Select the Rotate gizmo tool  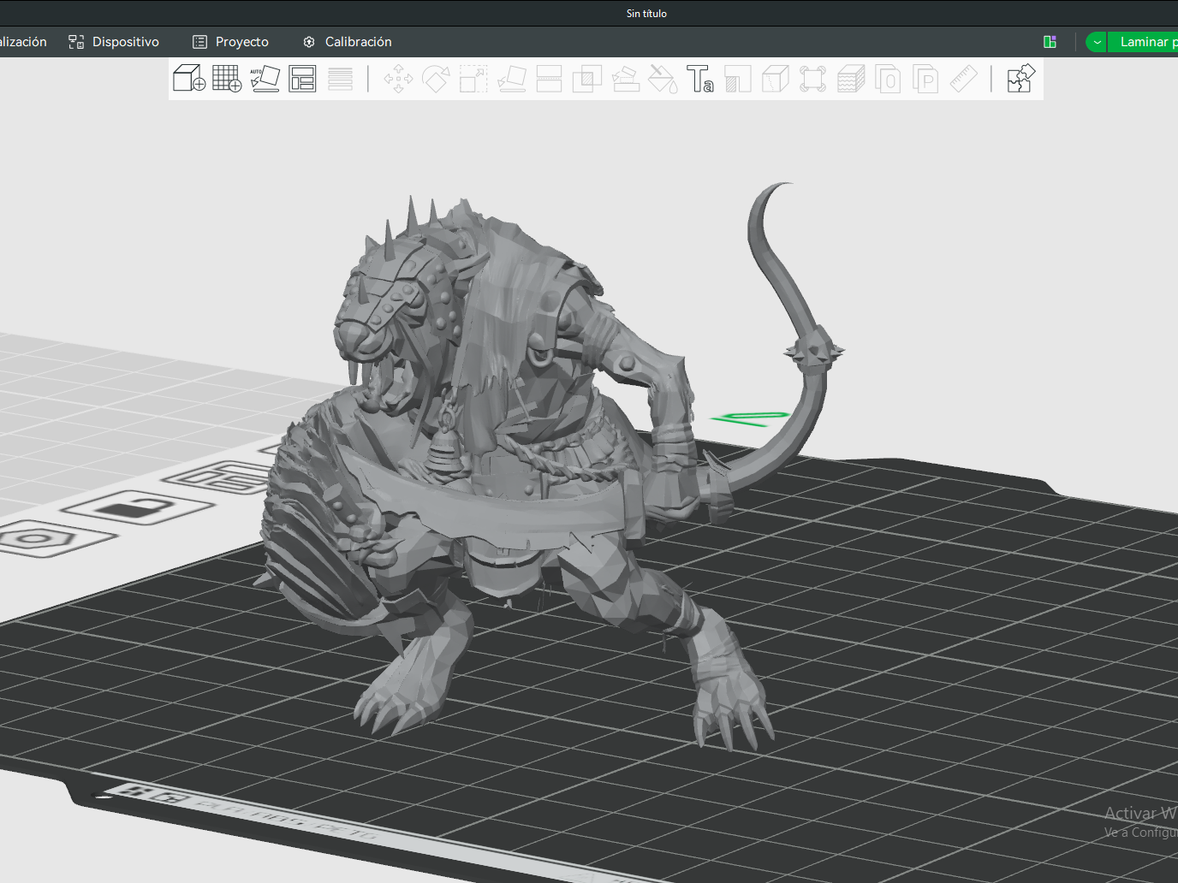point(436,79)
